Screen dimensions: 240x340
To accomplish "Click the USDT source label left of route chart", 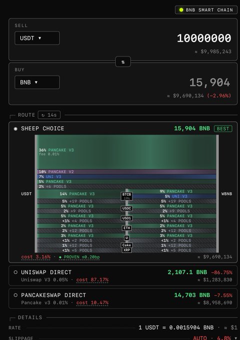I will [x=26, y=194].
